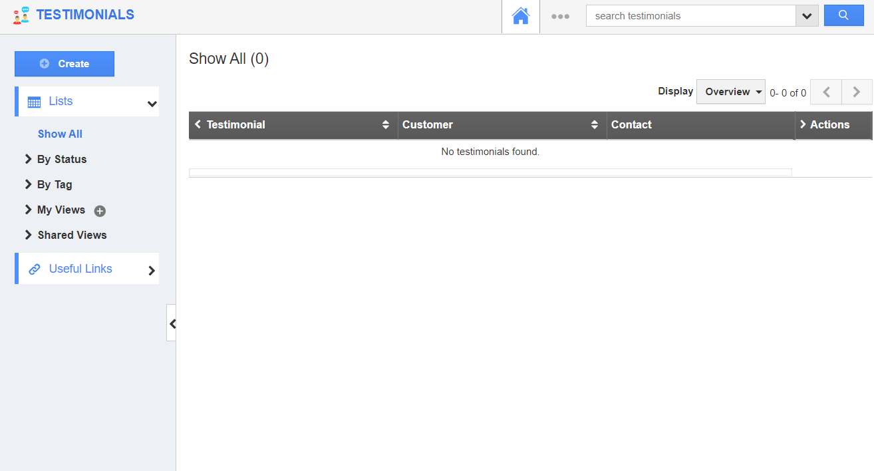Open the three-dots more apps menu
This screenshot has height=471, width=874.
click(x=560, y=17)
